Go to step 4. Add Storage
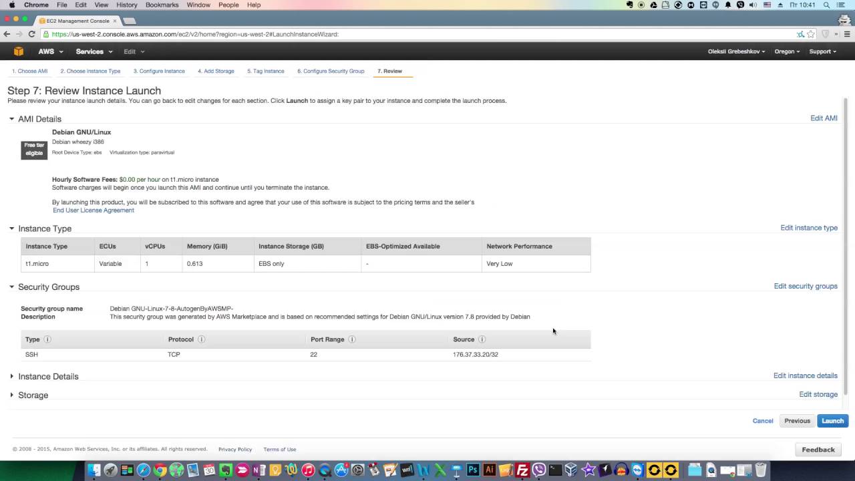 click(x=216, y=71)
